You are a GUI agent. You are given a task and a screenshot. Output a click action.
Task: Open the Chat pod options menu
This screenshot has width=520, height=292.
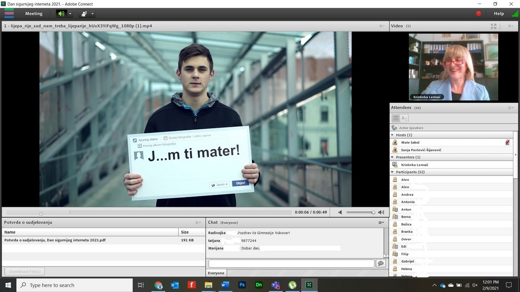click(381, 223)
